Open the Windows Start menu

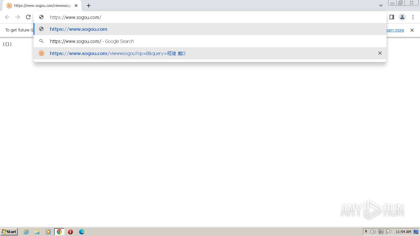9,232
